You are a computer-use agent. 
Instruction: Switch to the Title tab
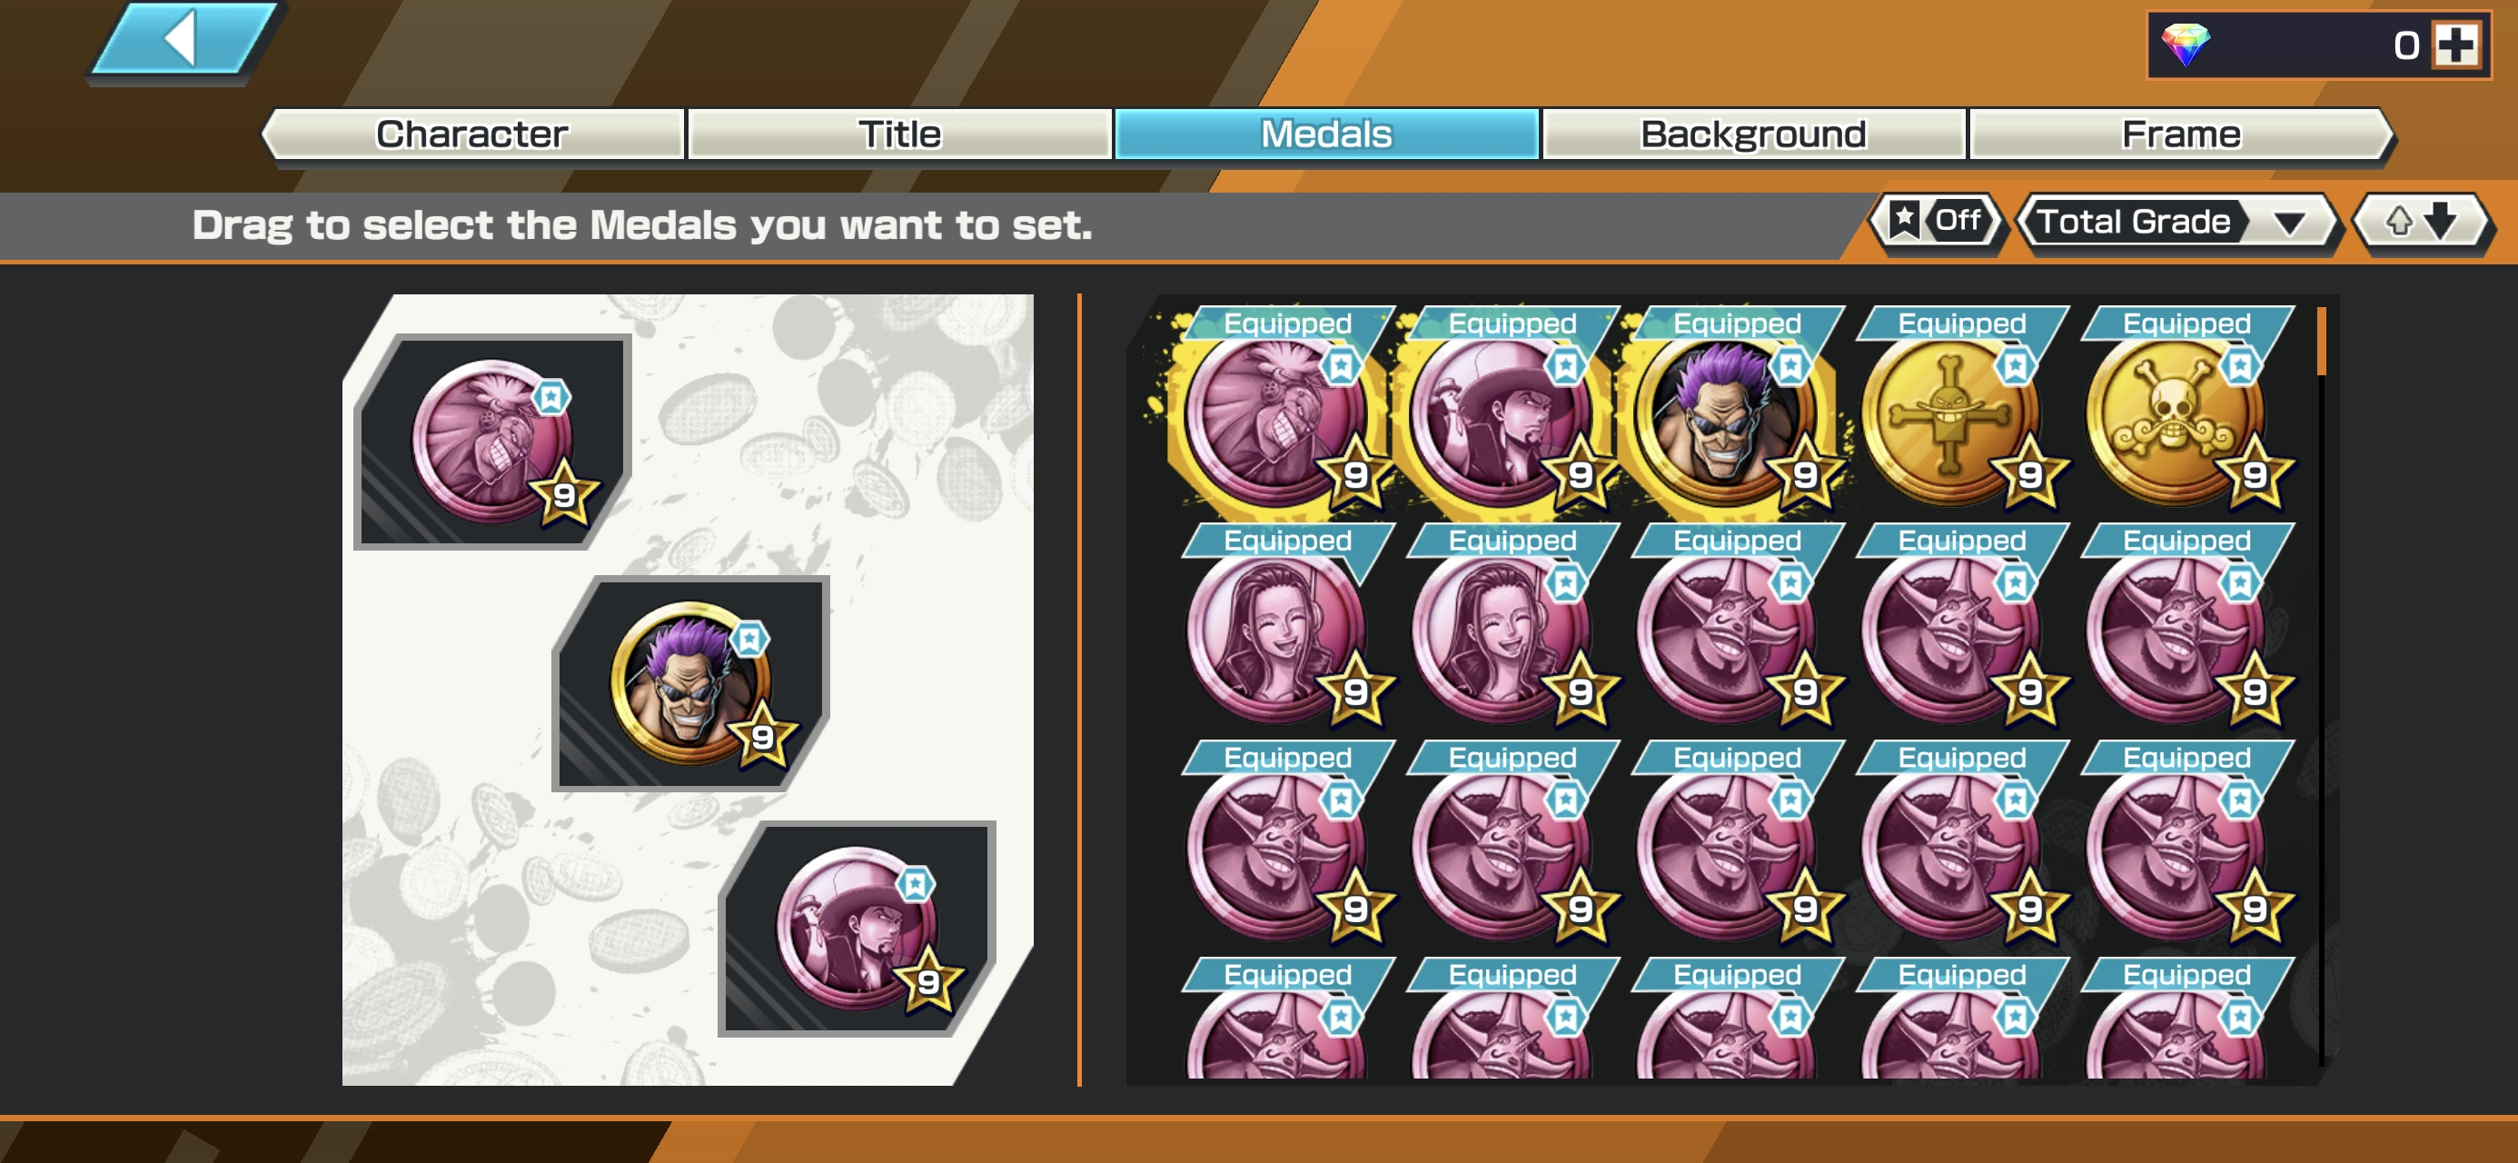tap(899, 134)
